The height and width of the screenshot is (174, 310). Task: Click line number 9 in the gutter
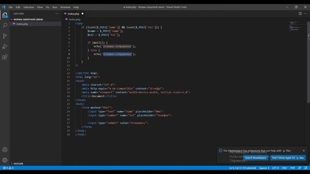click(69, 54)
